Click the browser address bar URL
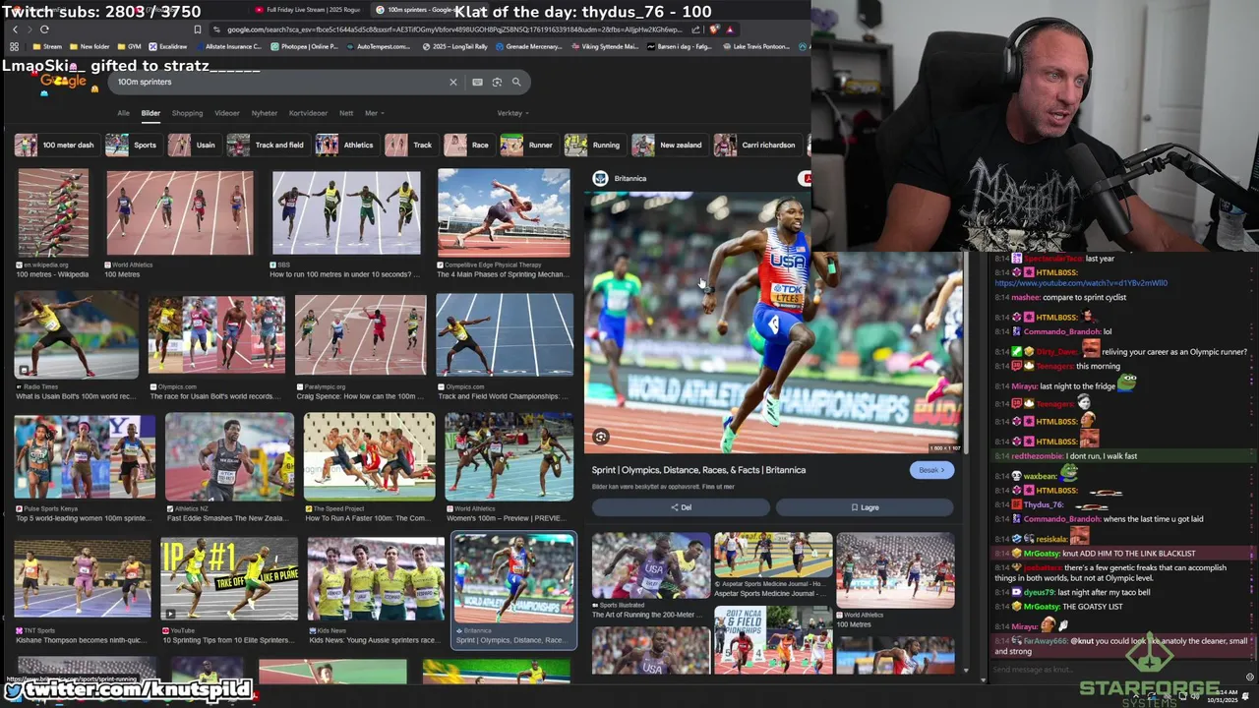 [452, 29]
